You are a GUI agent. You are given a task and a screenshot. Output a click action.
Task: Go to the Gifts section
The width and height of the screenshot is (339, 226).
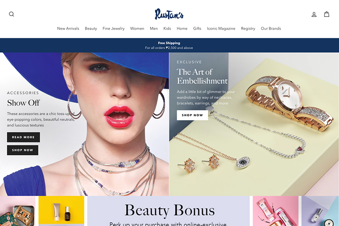pyautogui.click(x=197, y=28)
